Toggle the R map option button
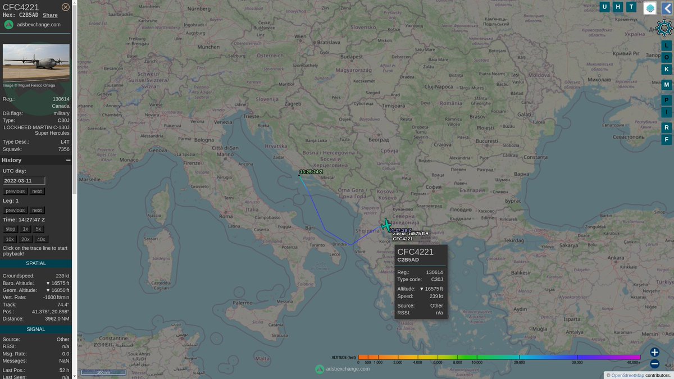Viewport: 674px width, 379px height. pos(667,127)
